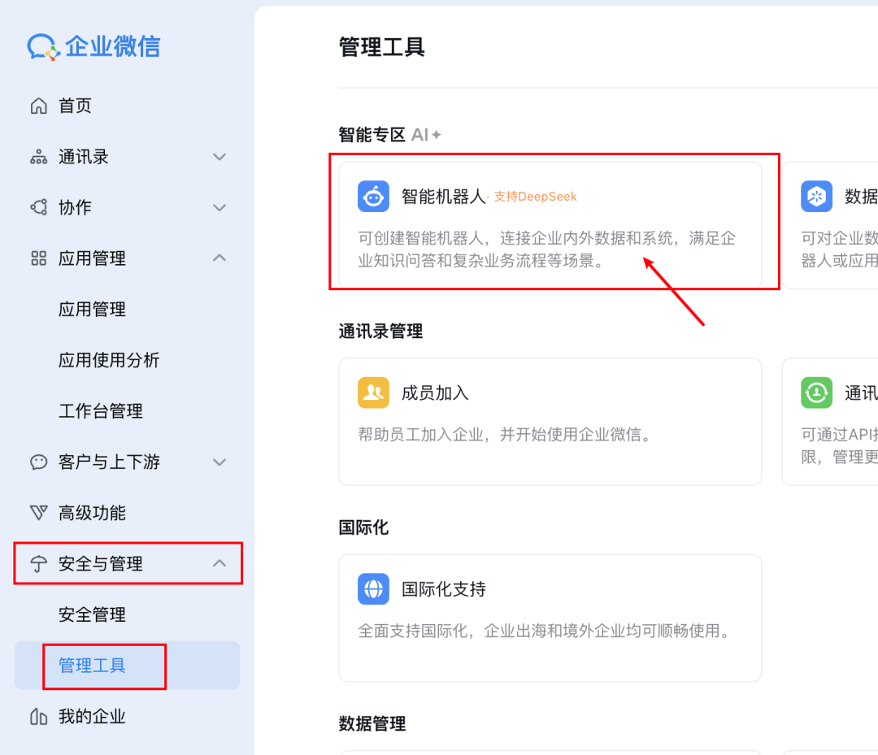
Task: Open the 智能机器人 robot icon
Action: click(x=373, y=196)
